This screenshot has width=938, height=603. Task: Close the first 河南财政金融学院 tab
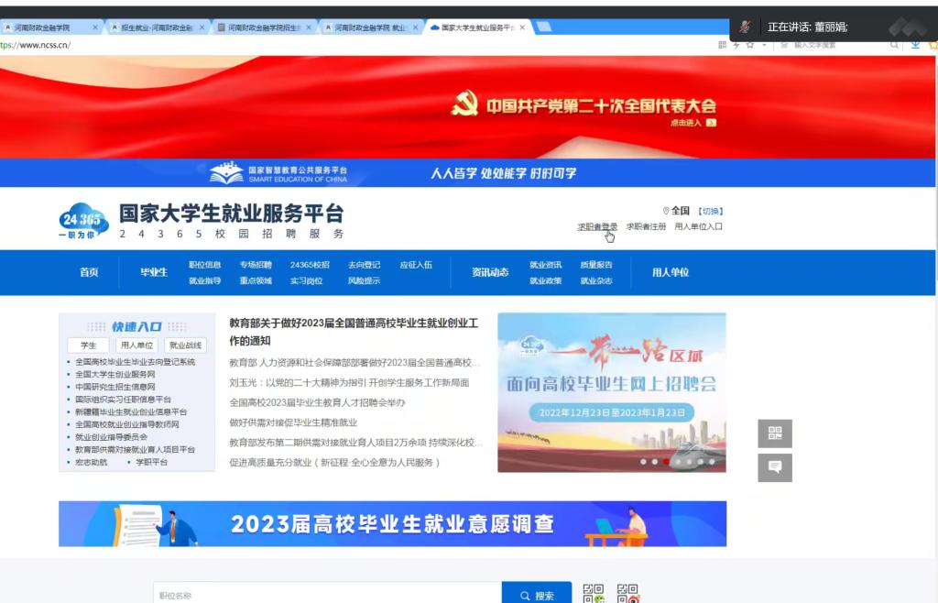(x=95, y=27)
